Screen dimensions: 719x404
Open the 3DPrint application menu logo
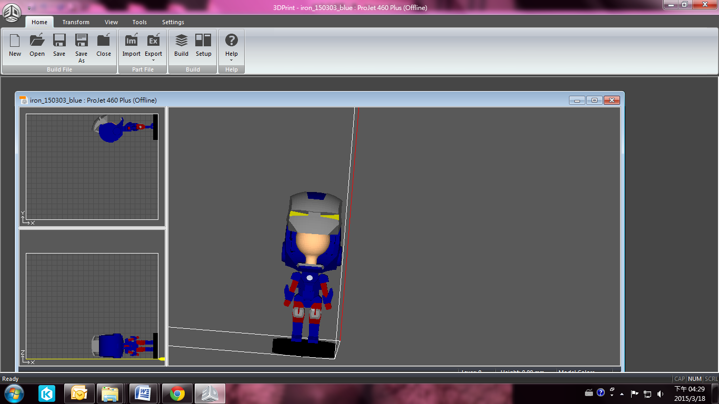point(12,13)
